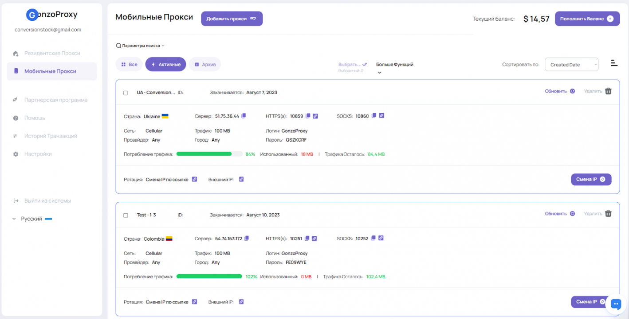Copy link icon for SOCKS port 10860
Image resolution: width=629 pixels, height=319 pixels.
click(x=381, y=115)
